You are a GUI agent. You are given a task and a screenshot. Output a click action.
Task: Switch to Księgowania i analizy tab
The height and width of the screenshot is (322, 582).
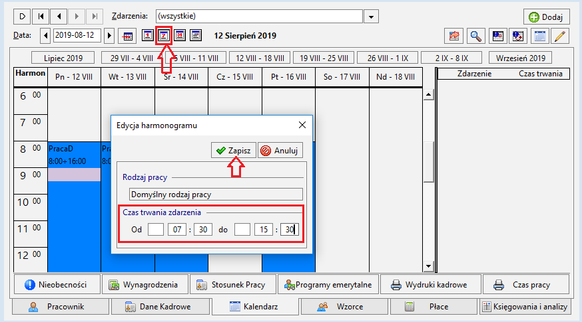525,307
